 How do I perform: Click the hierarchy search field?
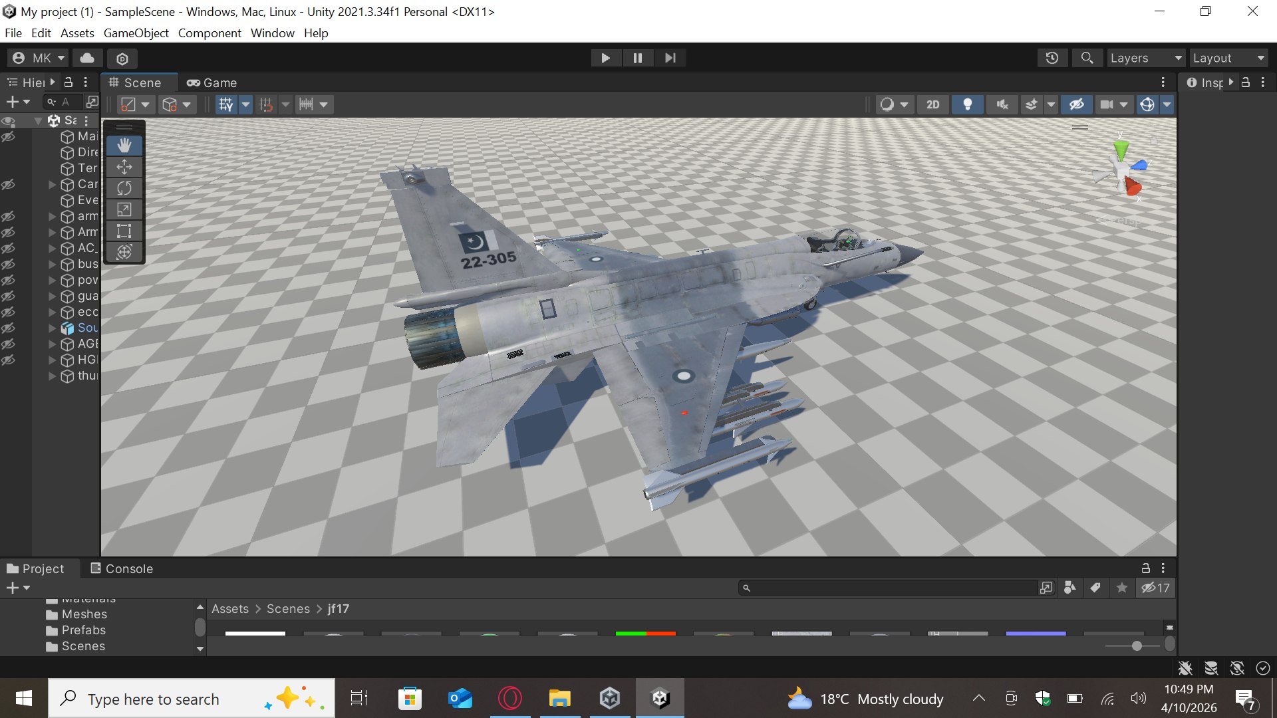coord(63,102)
